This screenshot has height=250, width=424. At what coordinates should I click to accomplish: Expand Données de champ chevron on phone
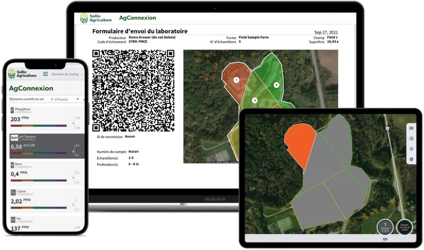[x=82, y=74]
